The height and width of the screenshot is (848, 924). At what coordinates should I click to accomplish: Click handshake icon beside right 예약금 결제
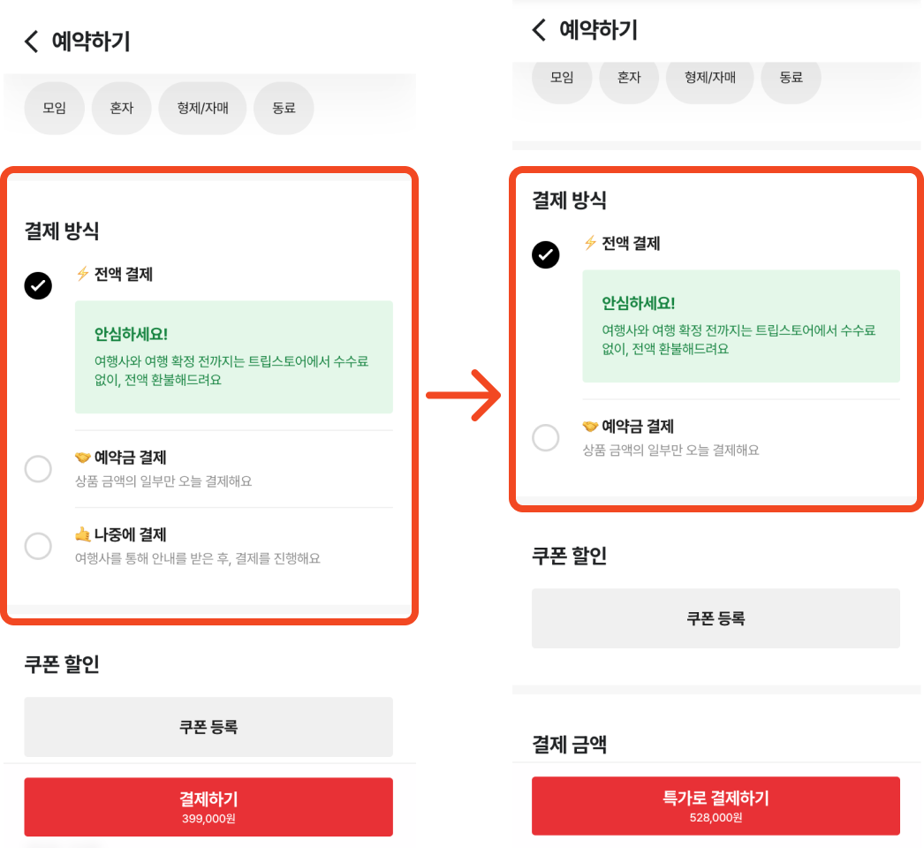(x=590, y=426)
